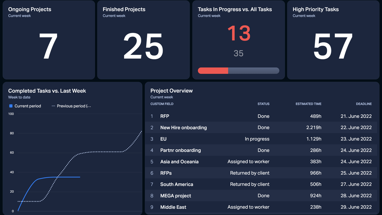Toggle the Current period legend label

(x=28, y=106)
